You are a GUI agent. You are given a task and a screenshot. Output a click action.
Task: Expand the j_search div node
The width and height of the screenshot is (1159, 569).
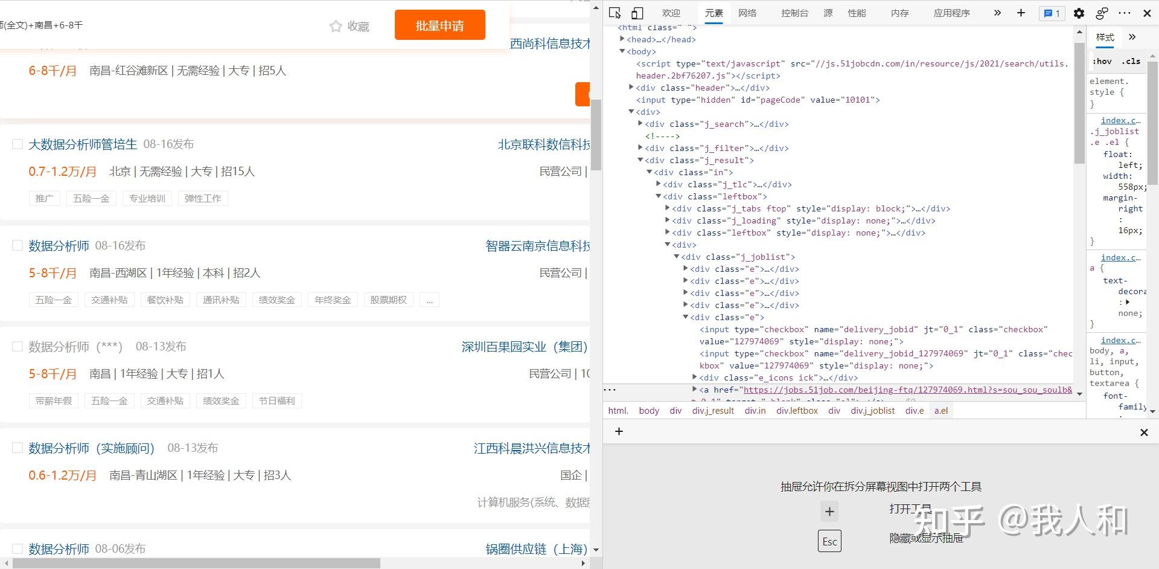click(x=640, y=124)
